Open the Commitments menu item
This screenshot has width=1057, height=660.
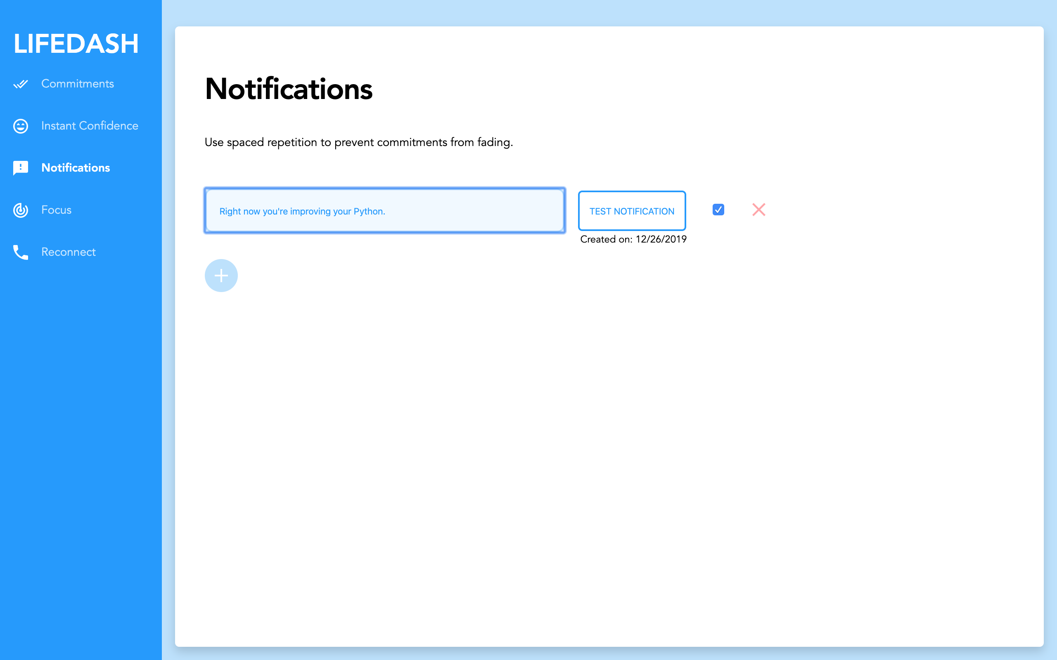click(77, 84)
